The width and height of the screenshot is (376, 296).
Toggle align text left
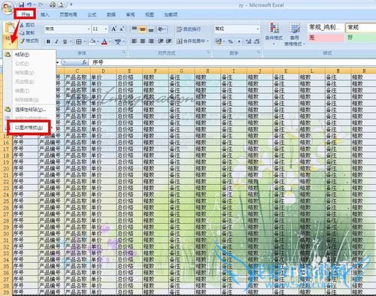pos(135,41)
